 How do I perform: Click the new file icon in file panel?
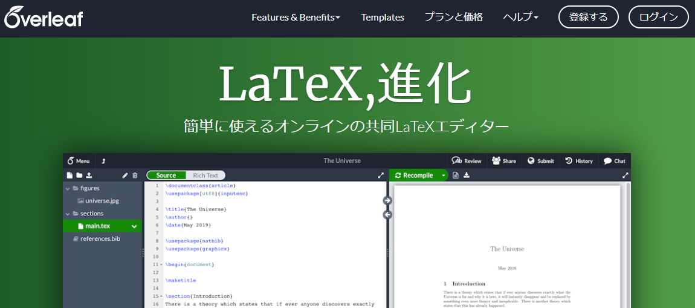[x=69, y=175]
